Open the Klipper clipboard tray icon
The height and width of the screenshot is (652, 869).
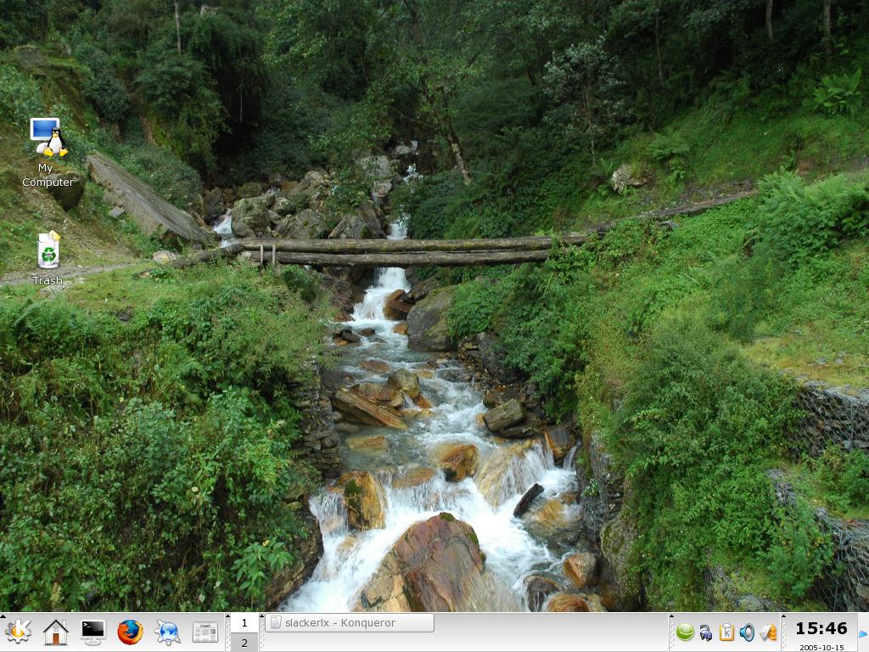pos(726,632)
